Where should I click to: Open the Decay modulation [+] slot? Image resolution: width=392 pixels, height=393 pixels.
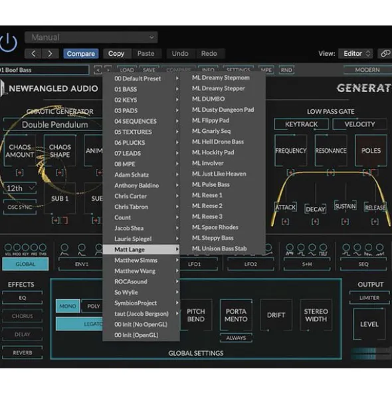[315, 221]
